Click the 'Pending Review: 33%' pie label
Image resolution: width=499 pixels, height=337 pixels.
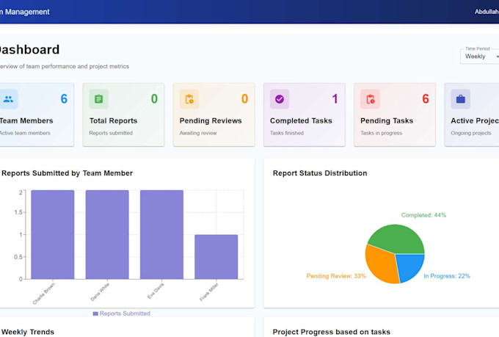(336, 276)
